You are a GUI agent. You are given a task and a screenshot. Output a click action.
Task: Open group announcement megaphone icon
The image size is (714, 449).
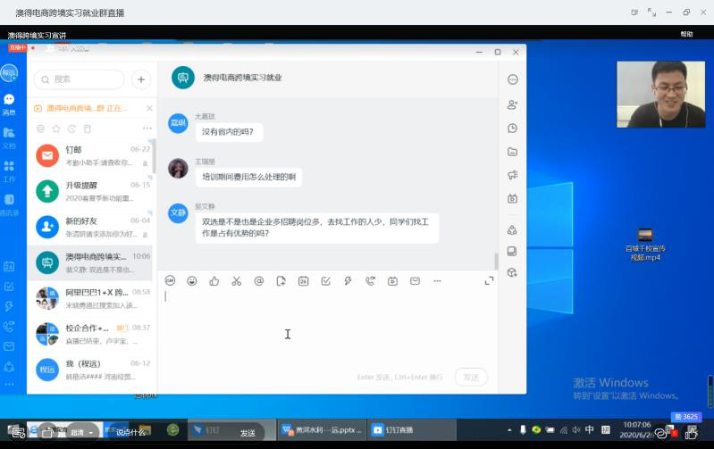click(512, 175)
